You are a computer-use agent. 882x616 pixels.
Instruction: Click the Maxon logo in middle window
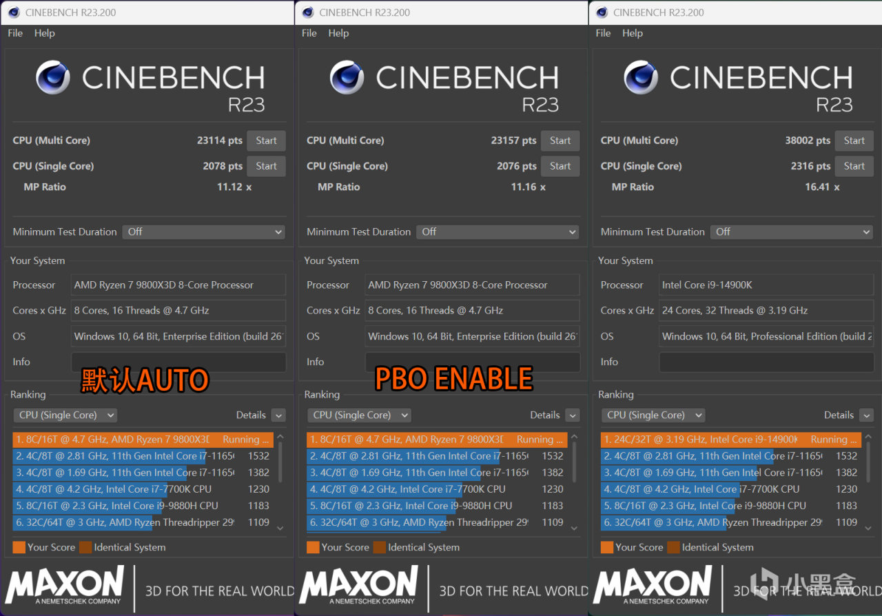point(359,584)
